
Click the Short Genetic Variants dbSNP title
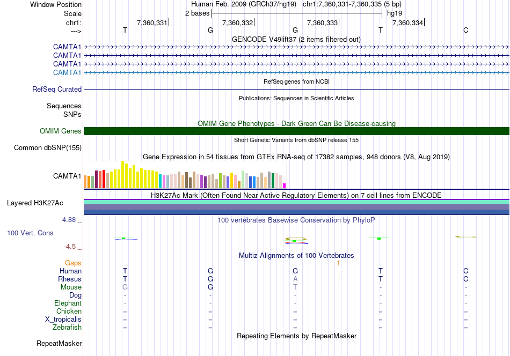296,140
